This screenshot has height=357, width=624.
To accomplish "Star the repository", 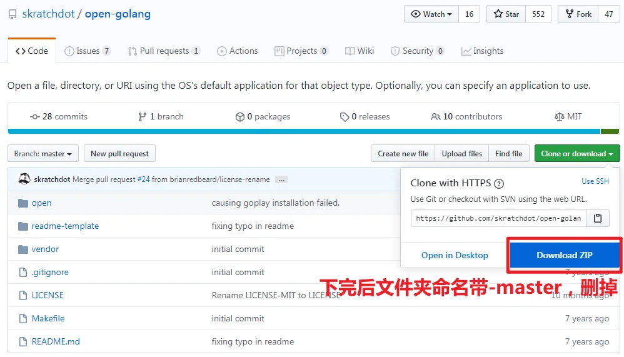I will 506,14.
